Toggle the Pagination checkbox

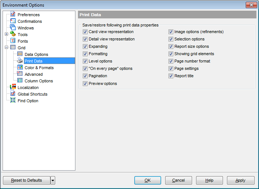tap(85, 76)
